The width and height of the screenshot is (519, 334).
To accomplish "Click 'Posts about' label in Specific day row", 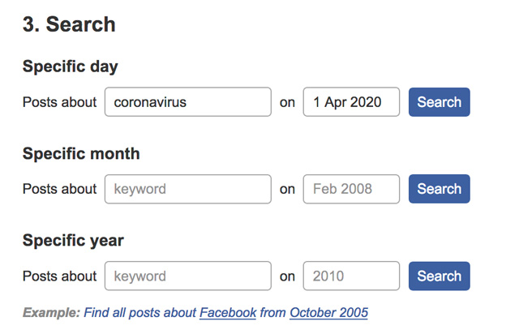I will coord(59,102).
